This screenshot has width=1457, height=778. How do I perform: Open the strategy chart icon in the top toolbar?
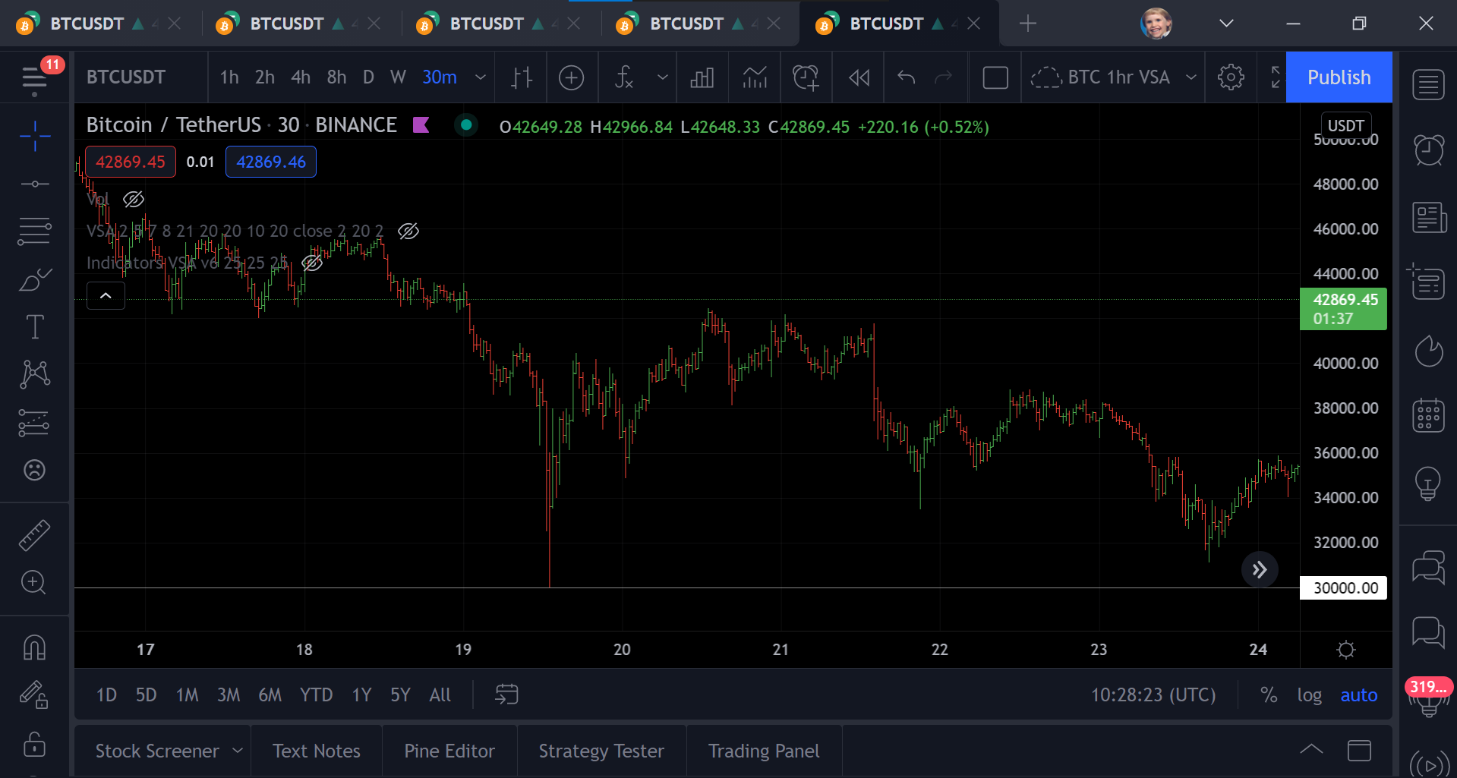(x=755, y=77)
